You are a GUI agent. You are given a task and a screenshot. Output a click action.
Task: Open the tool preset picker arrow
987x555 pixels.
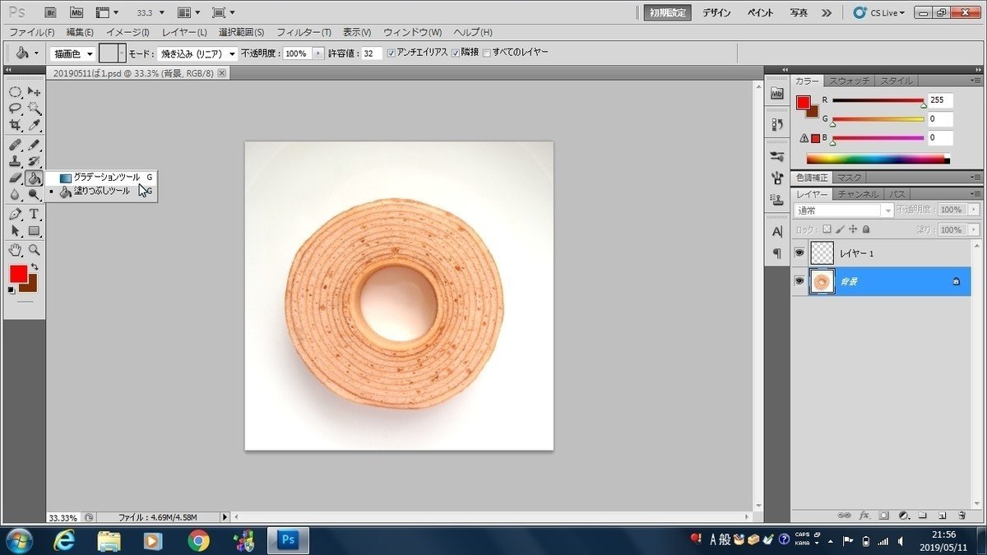click(x=36, y=53)
